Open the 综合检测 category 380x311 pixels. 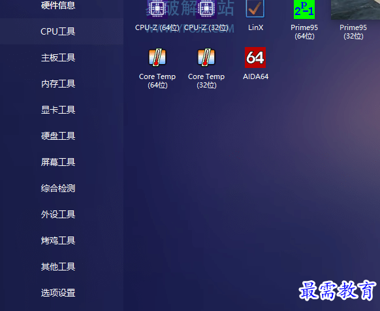(x=58, y=188)
